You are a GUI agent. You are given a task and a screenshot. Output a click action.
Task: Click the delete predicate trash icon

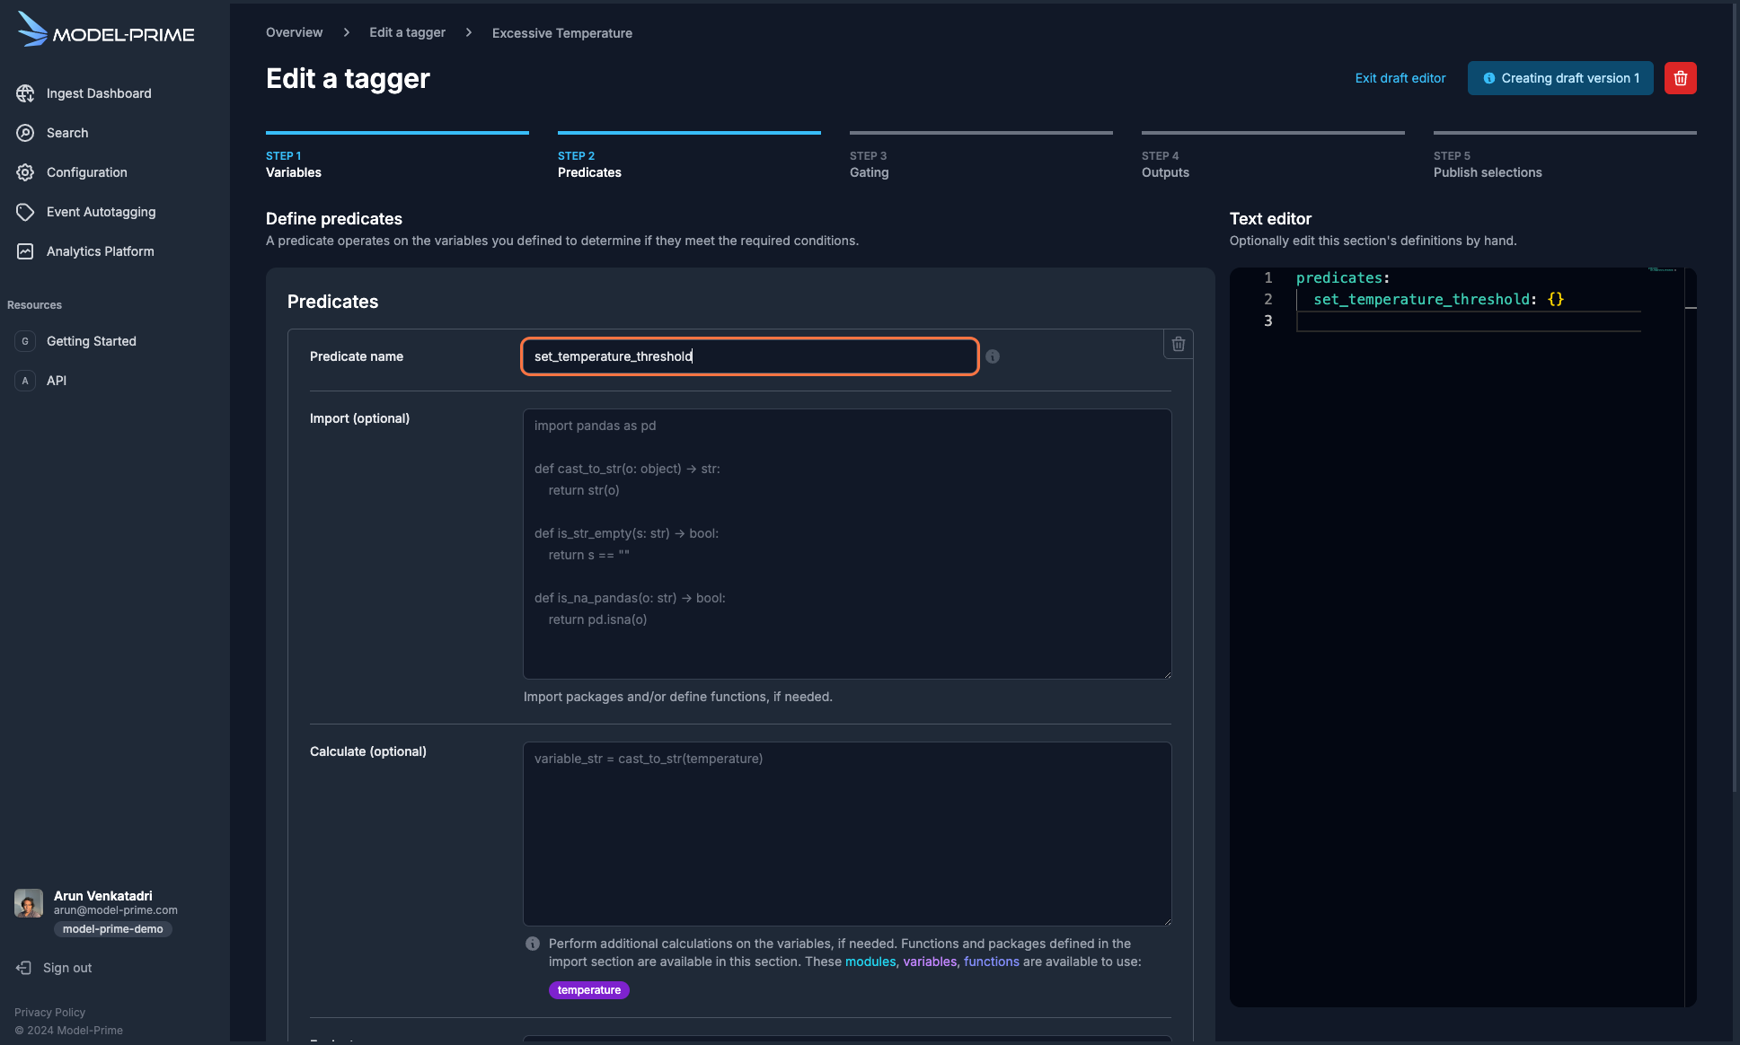click(x=1176, y=344)
